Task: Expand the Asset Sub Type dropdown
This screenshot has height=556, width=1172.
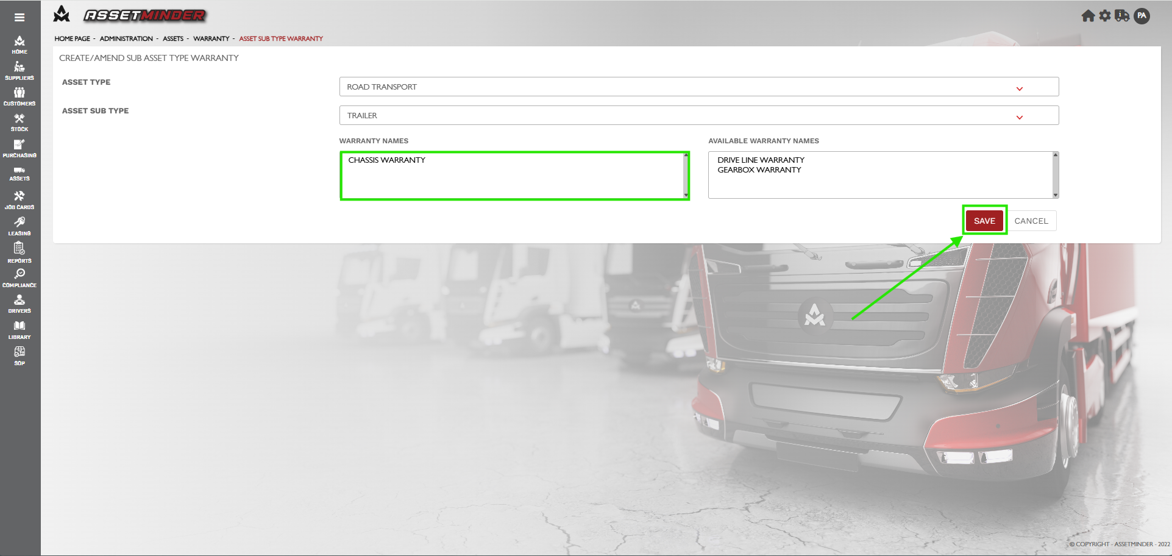Action: coord(698,116)
